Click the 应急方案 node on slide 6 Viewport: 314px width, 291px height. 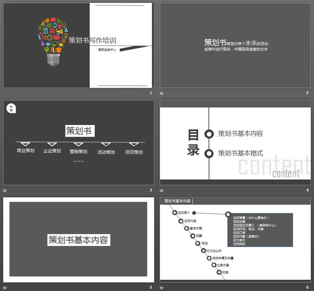coord(214,265)
